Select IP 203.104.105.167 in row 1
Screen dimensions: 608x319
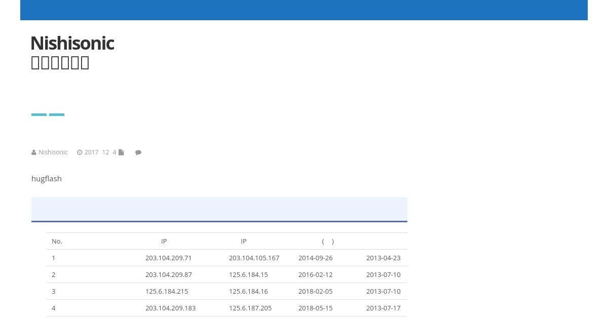click(x=254, y=258)
